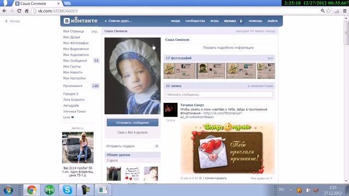Click Отправить сообщение button

coord(133,122)
